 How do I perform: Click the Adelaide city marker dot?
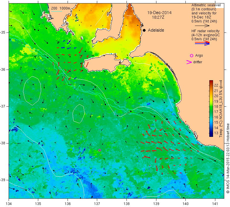pyautogui.click(x=144, y=30)
